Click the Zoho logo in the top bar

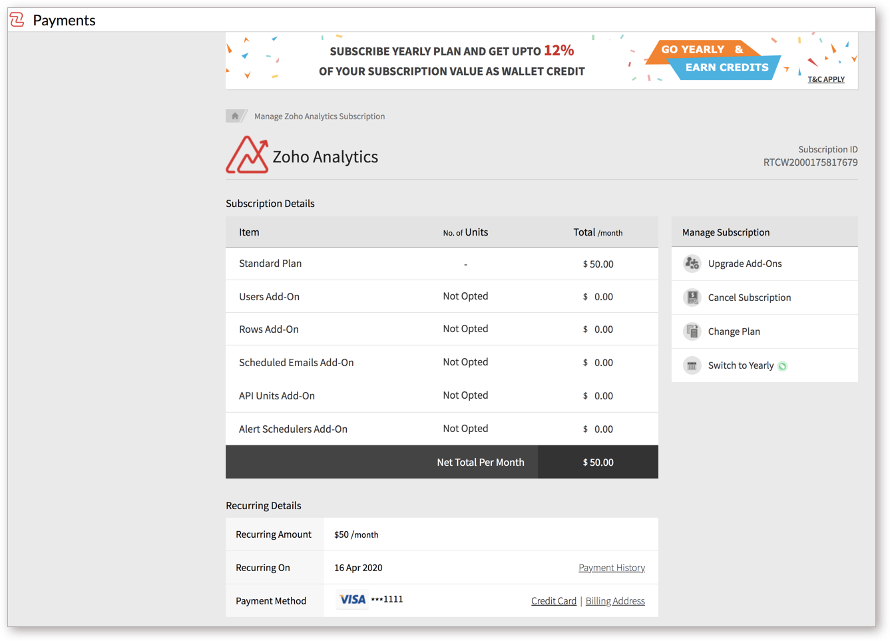(x=16, y=19)
